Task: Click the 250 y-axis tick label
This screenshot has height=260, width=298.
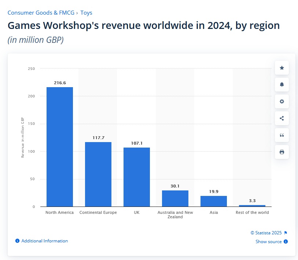Action: coord(32,69)
